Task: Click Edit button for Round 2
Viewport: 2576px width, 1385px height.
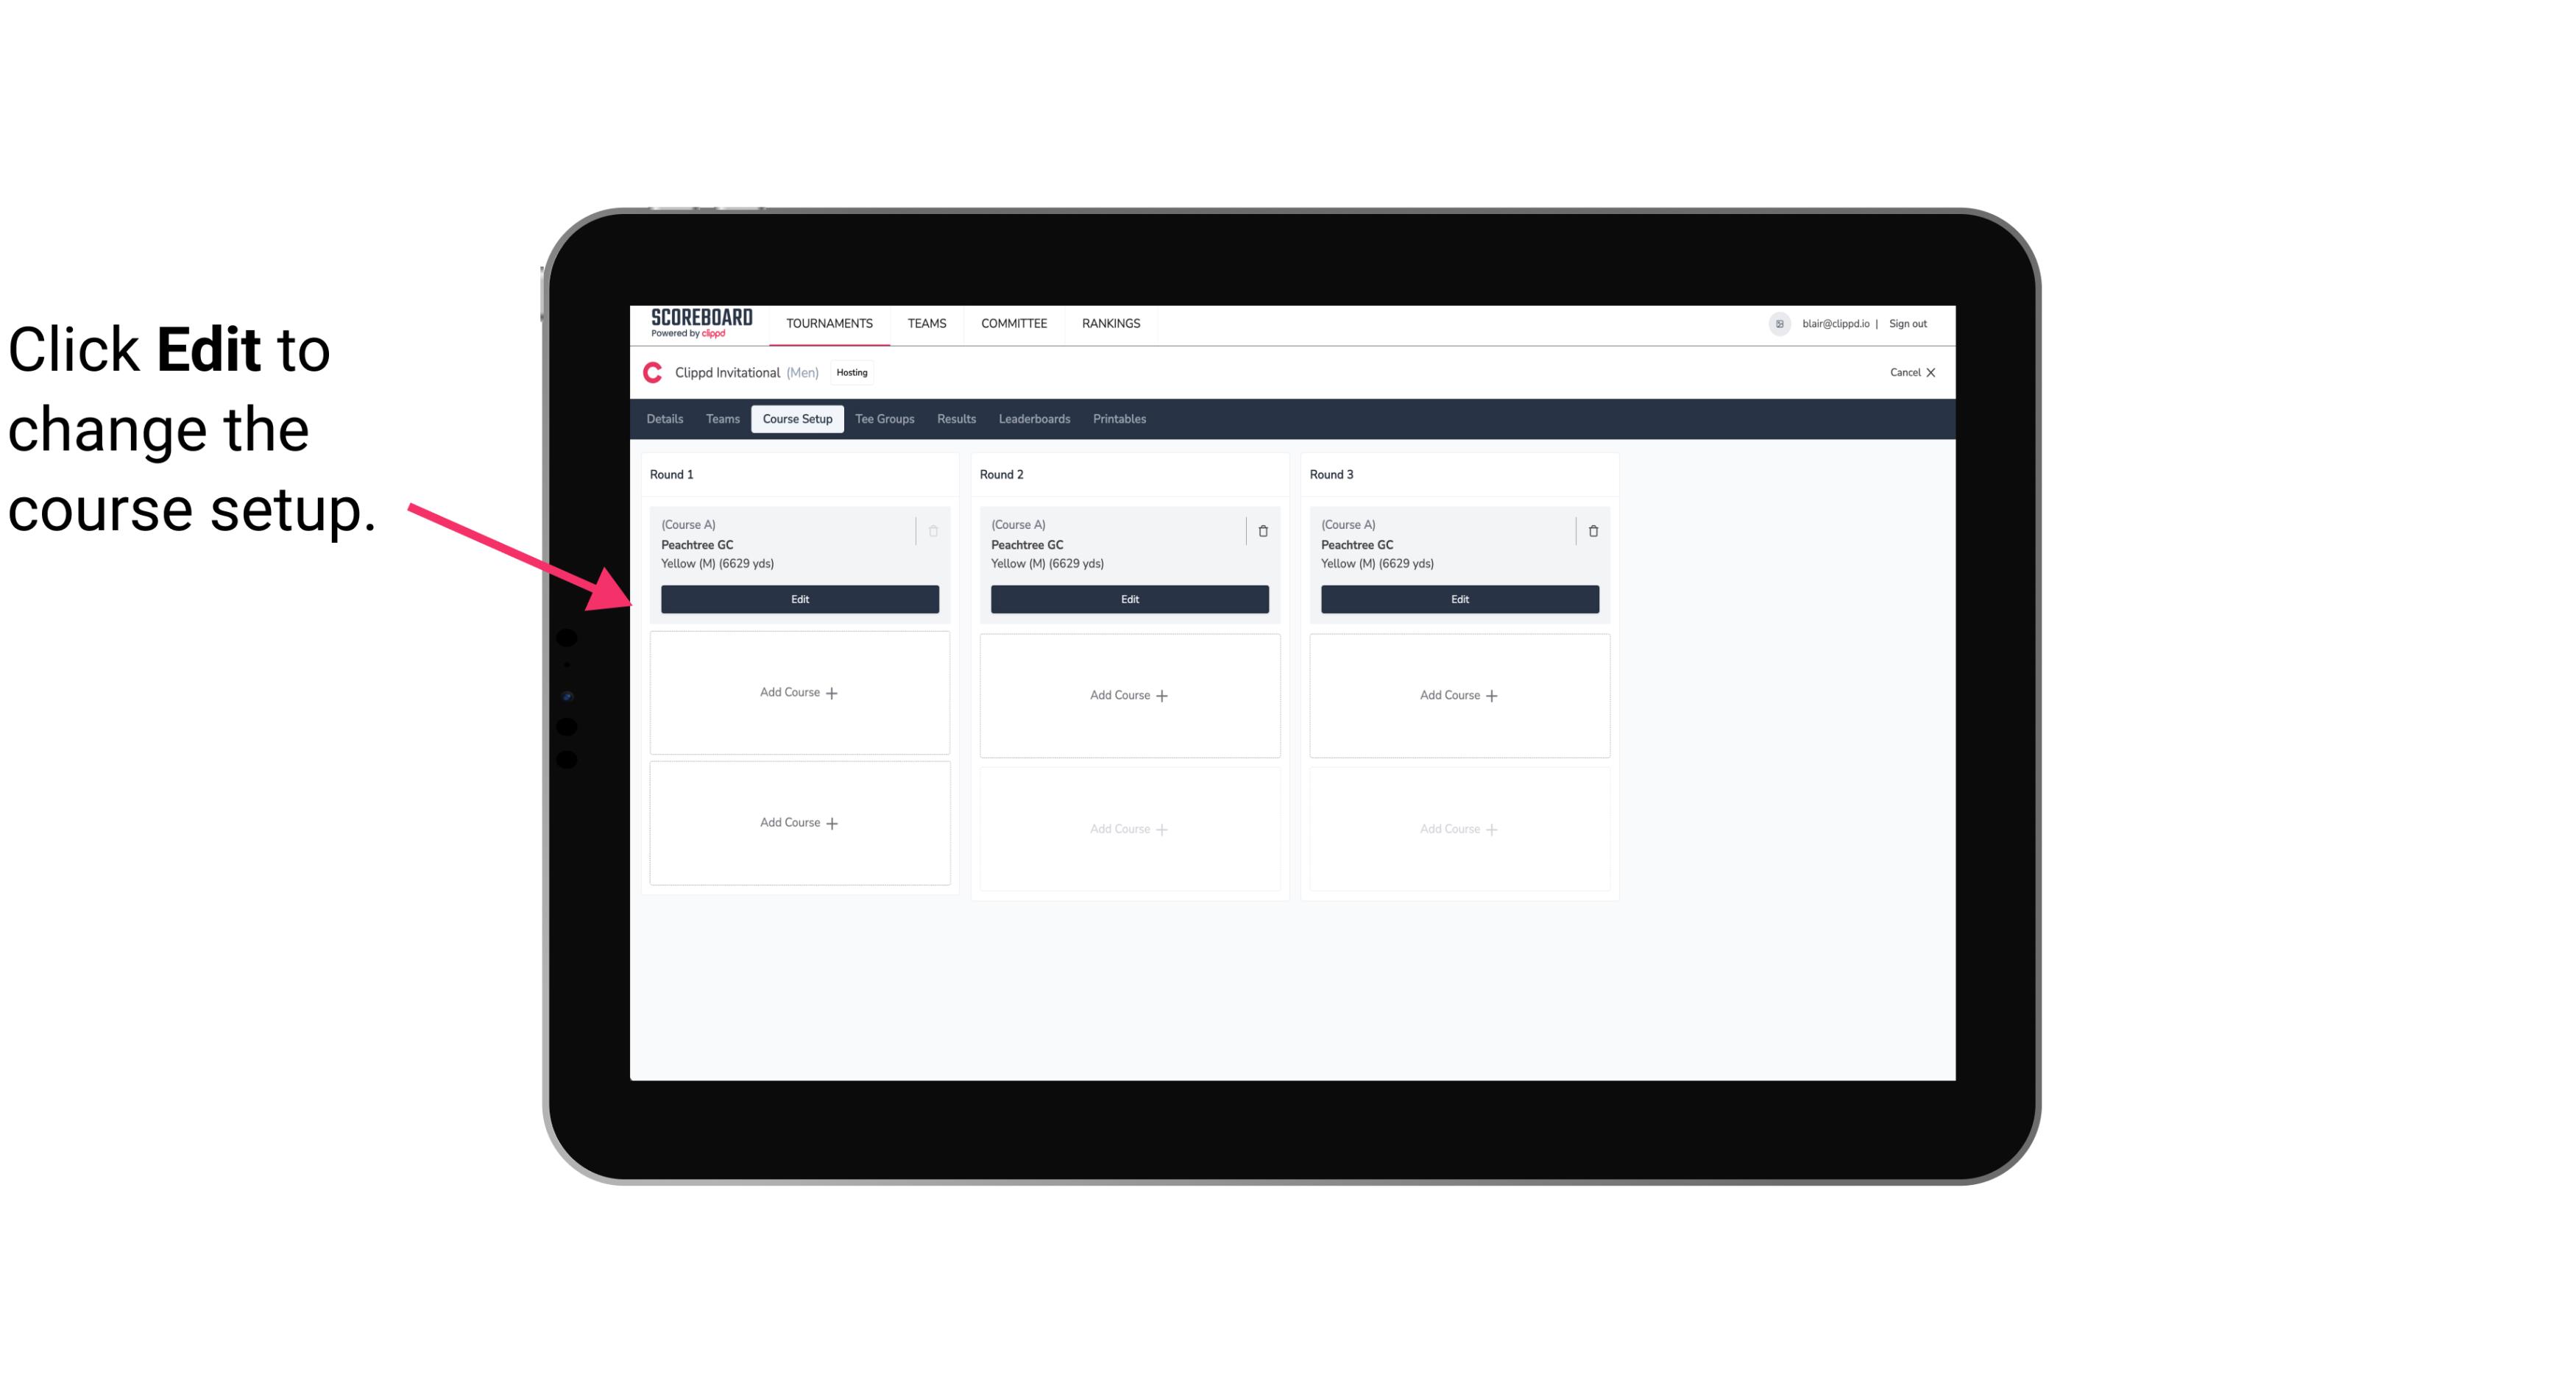Action: pyautogui.click(x=1129, y=599)
